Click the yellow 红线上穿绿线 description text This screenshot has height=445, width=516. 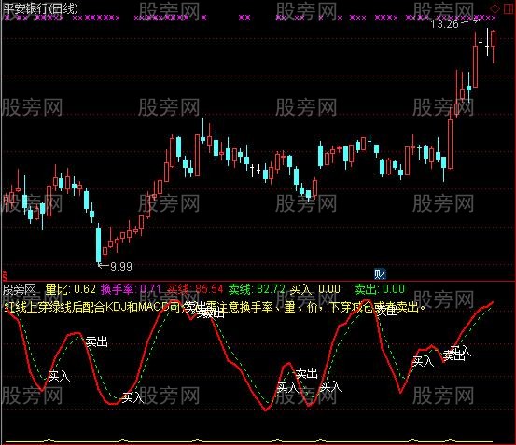[x=215, y=307]
